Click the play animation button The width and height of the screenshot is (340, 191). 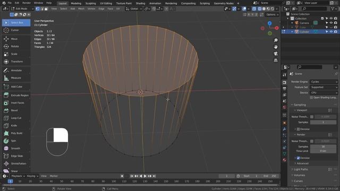tap(145, 176)
